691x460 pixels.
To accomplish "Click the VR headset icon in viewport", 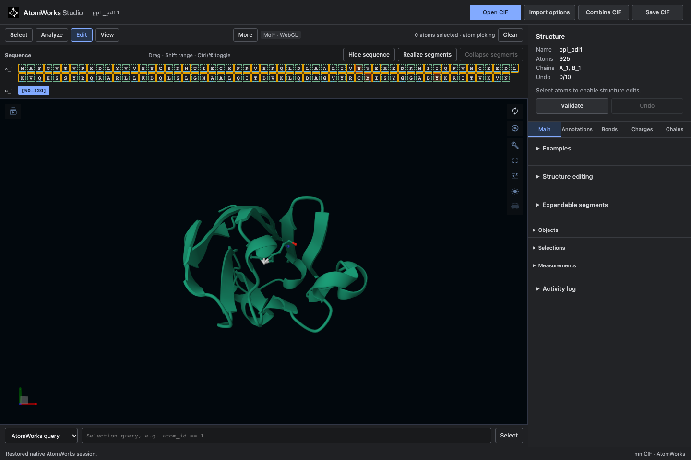I will click(x=515, y=206).
